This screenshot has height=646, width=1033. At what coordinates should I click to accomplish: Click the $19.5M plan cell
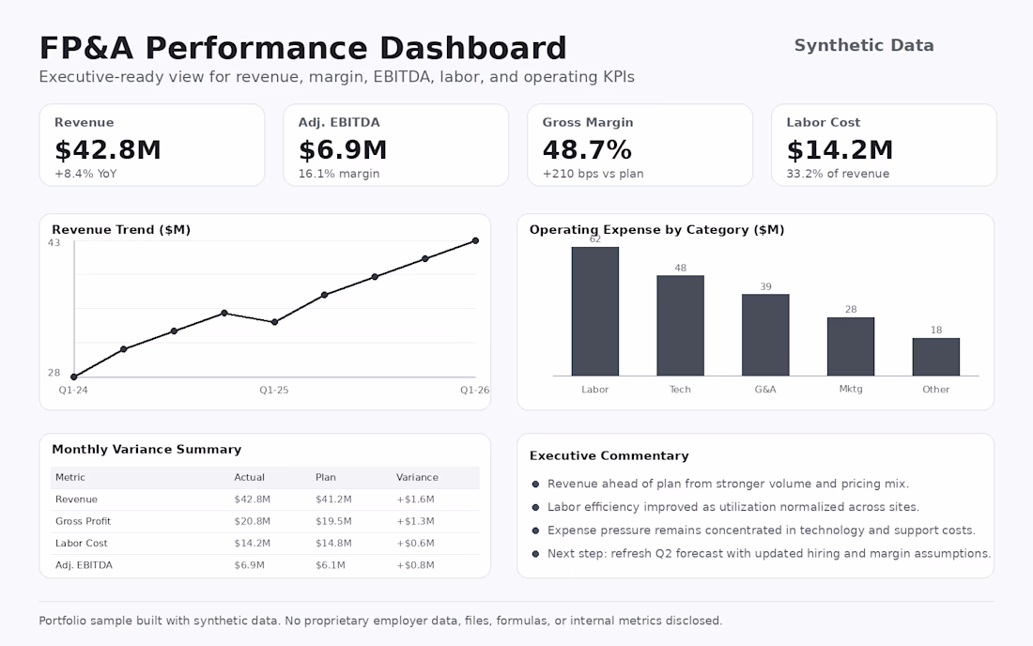[333, 521]
